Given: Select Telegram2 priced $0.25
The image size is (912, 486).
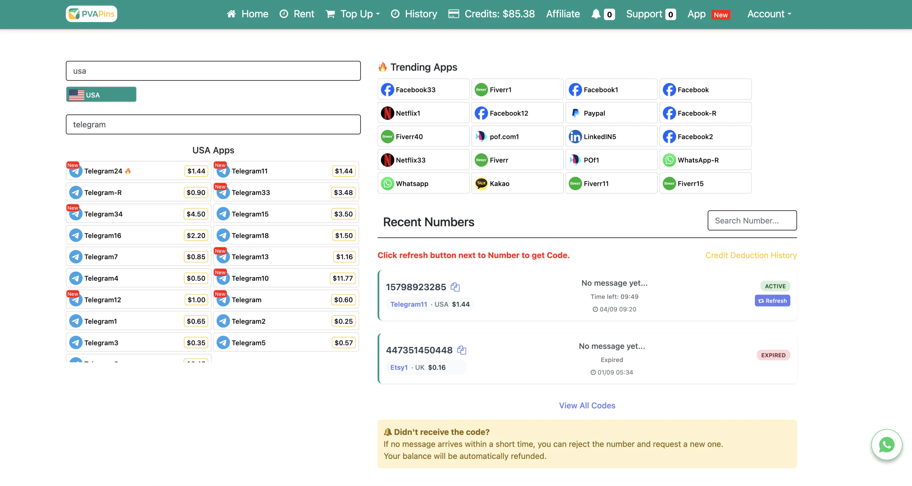Looking at the screenshot, I should [286, 321].
